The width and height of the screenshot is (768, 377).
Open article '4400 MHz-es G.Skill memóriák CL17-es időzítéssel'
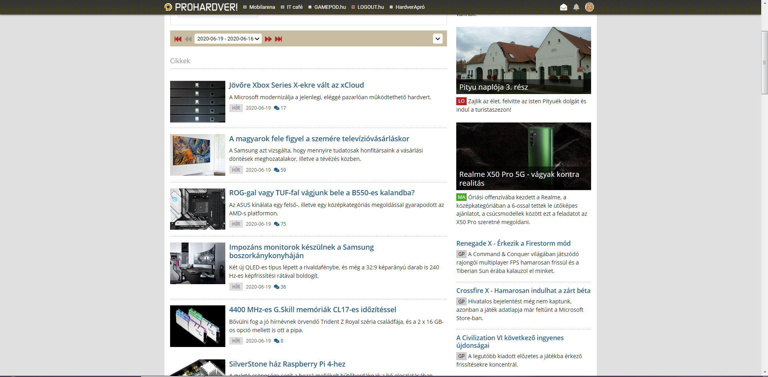[313, 309]
